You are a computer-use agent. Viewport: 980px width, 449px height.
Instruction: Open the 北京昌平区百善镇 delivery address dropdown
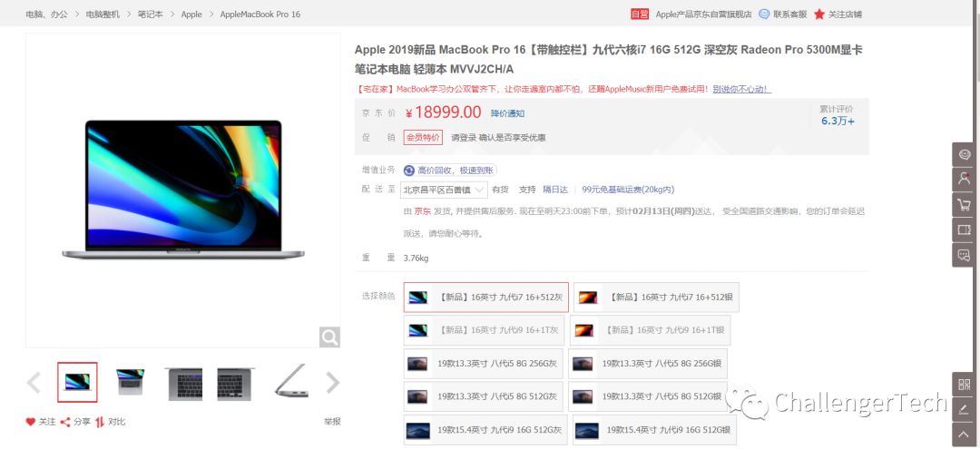[x=444, y=190]
